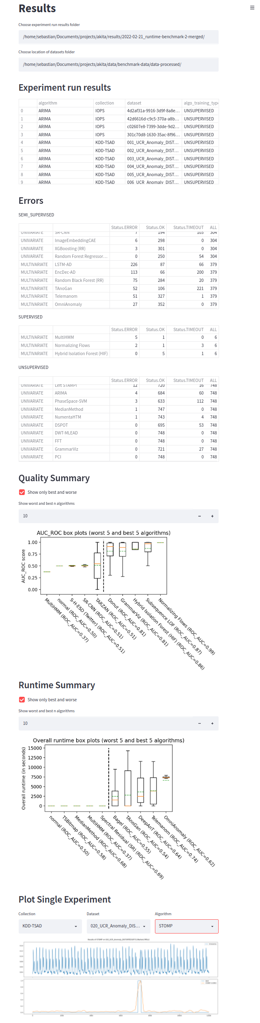
Task: Select the FFT algorithm cell
Action: click(x=81, y=441)
